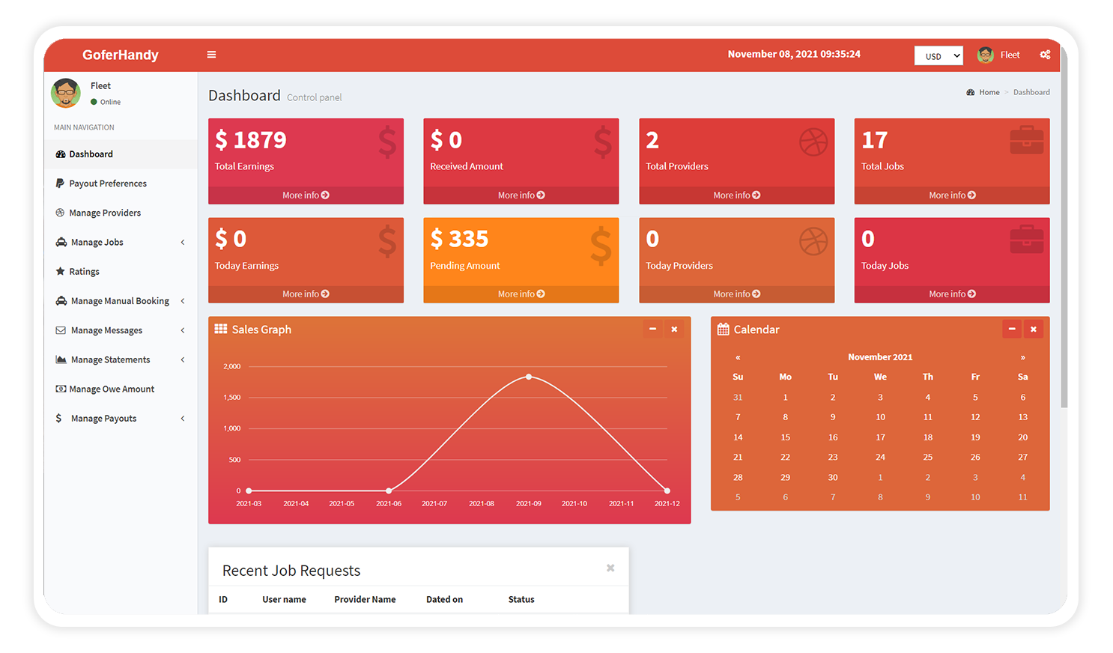Click the Manage Payouts dollar icon

point(58,418)
